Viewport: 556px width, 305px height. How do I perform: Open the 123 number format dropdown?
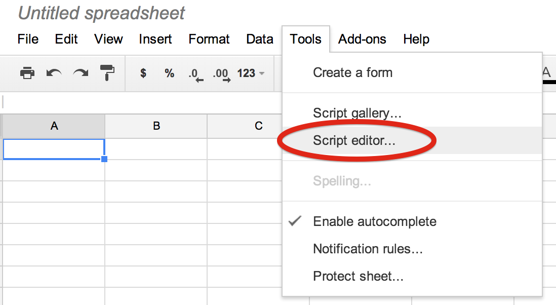pyautogui.click(x=251, y=73)
